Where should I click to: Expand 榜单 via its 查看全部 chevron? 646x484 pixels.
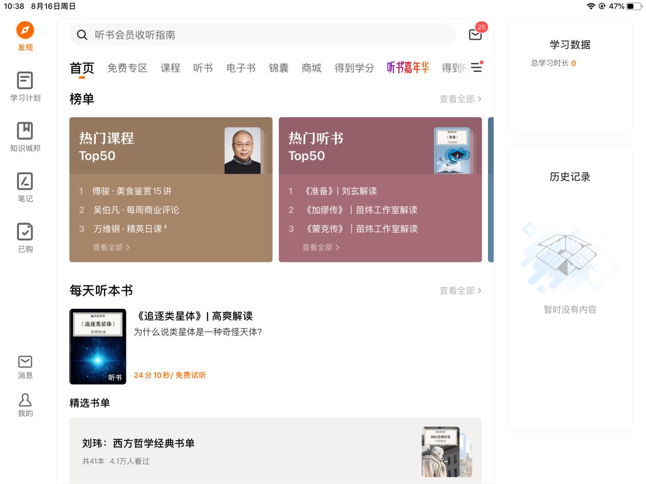460,99
